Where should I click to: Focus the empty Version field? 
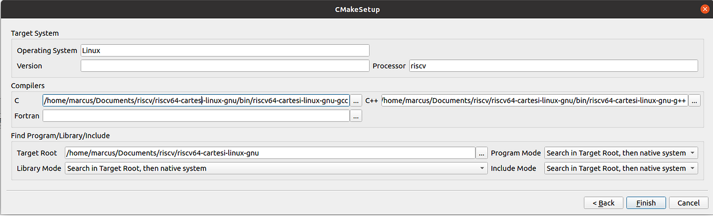click(225, 66)
